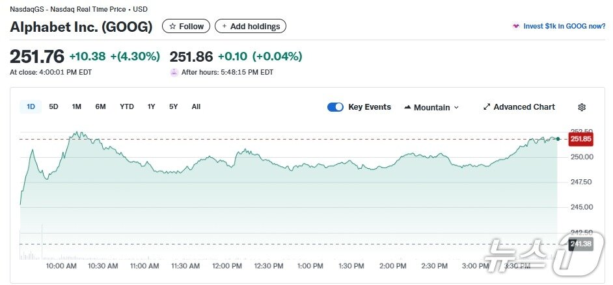The width and height of the screenshot is (613, 285).
Task: Switch to YTD chart range
Action: [127, 106]
